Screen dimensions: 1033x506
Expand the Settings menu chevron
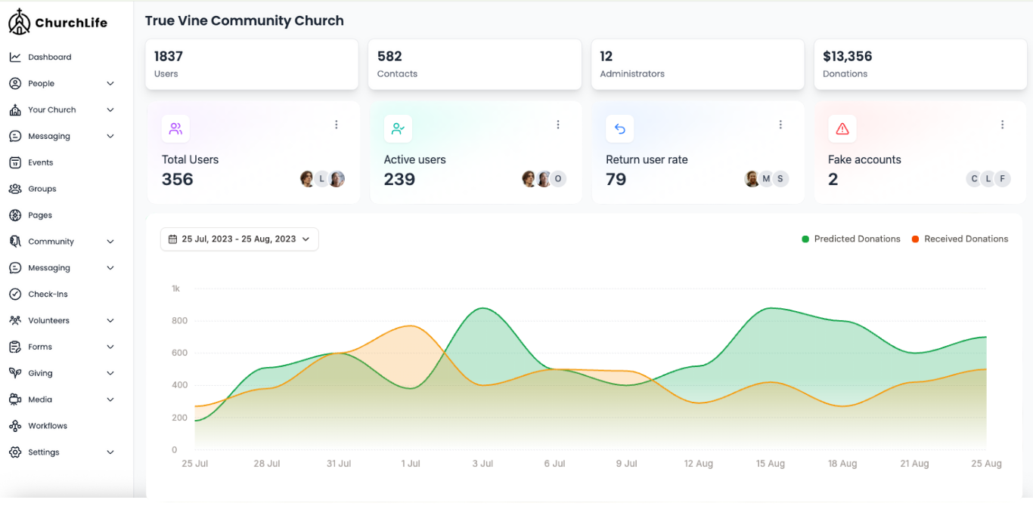click(110, 452)
